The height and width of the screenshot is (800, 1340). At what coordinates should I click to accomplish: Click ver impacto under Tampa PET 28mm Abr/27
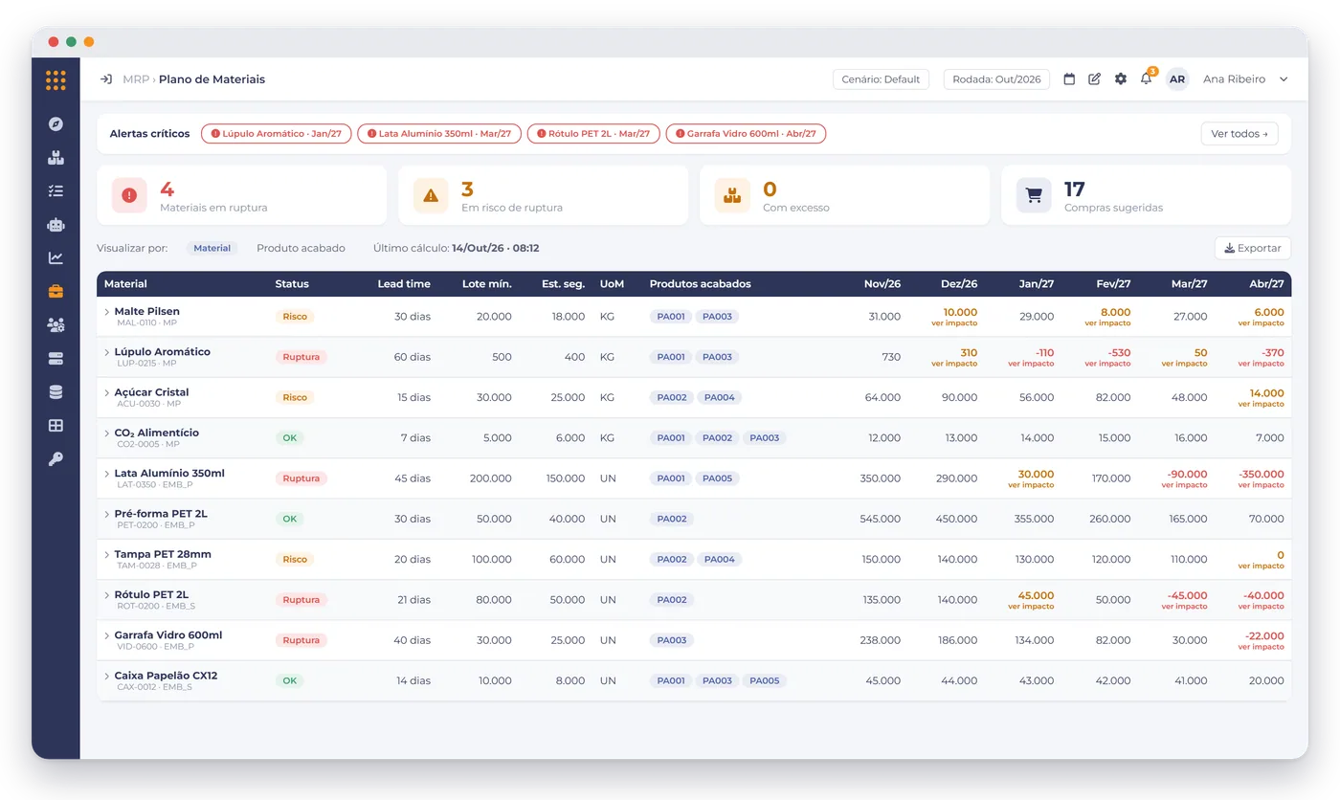pyautogui.click(x=1261, y=567)
